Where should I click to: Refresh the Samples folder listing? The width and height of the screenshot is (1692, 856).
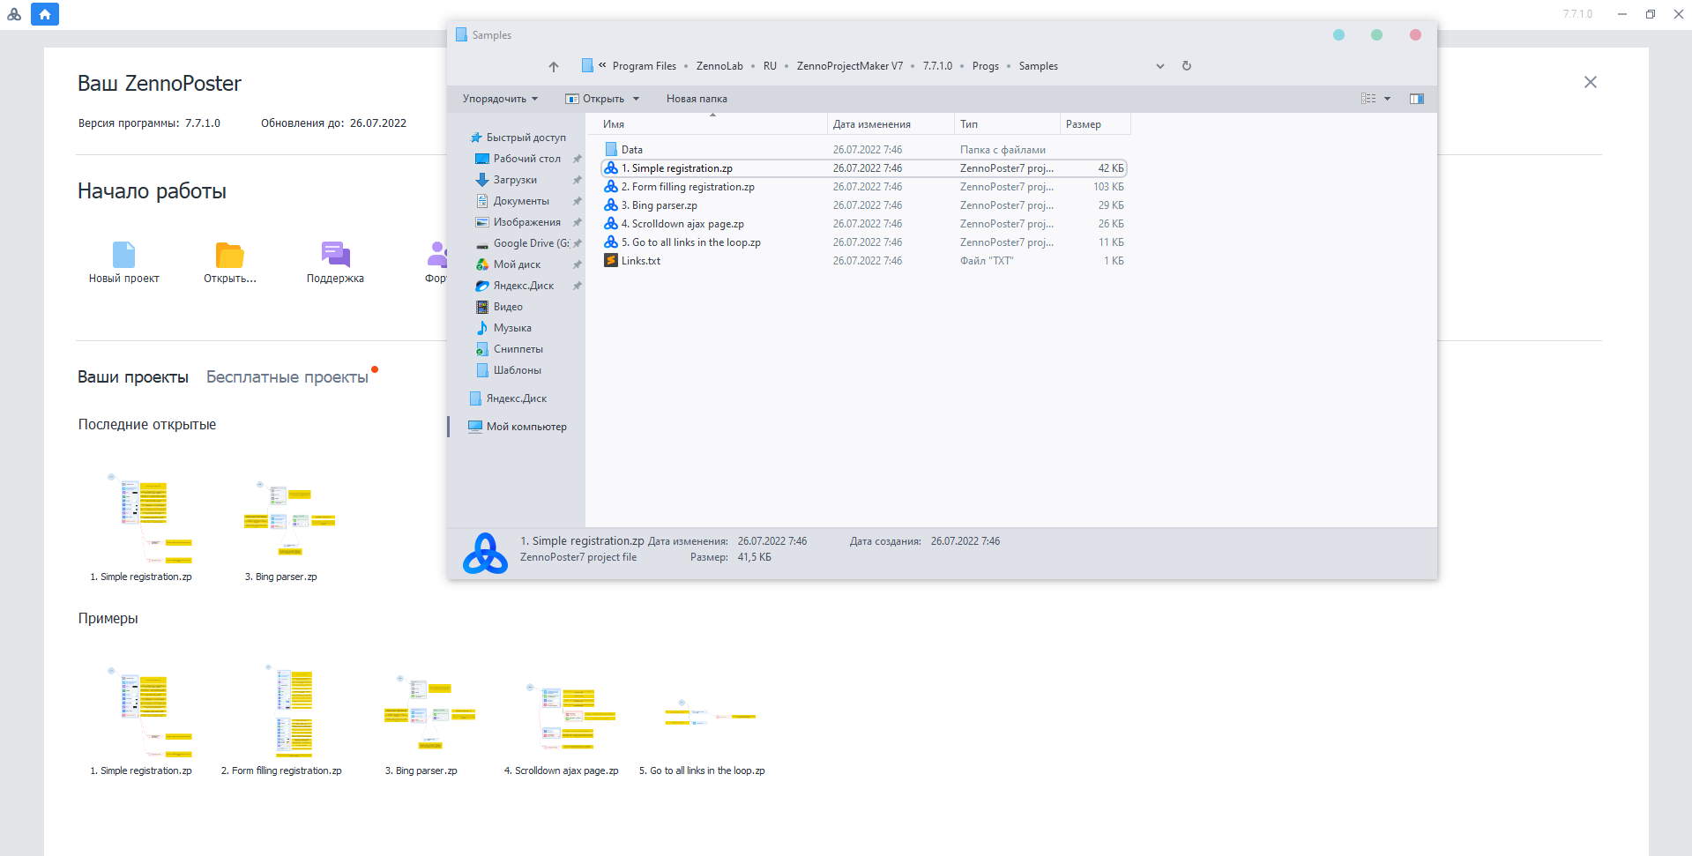1187,66
